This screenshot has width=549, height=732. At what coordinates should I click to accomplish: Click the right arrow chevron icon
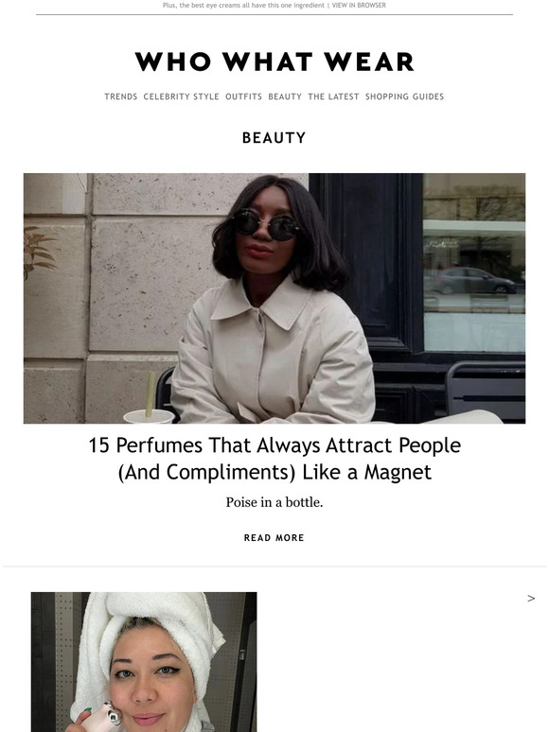click(x=531, y=598)
